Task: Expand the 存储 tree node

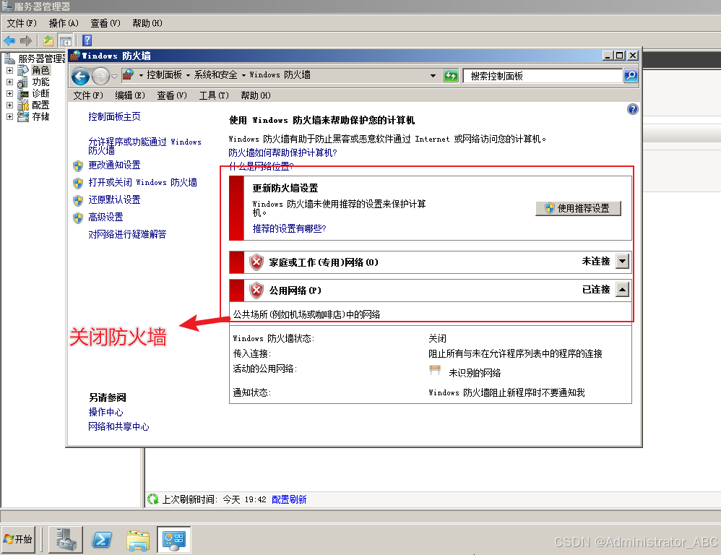Action: [x=9, y=117]
